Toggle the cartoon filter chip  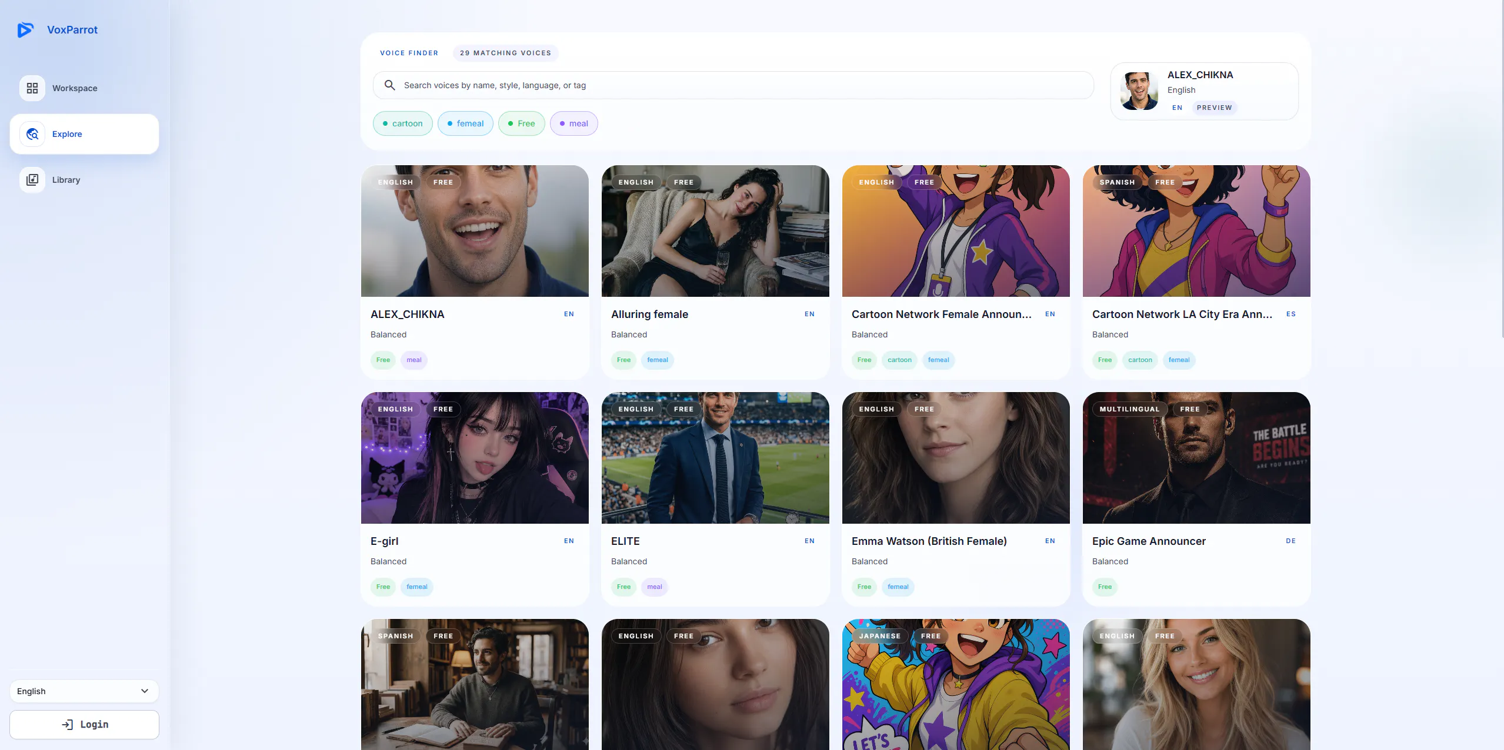[403, 123]
